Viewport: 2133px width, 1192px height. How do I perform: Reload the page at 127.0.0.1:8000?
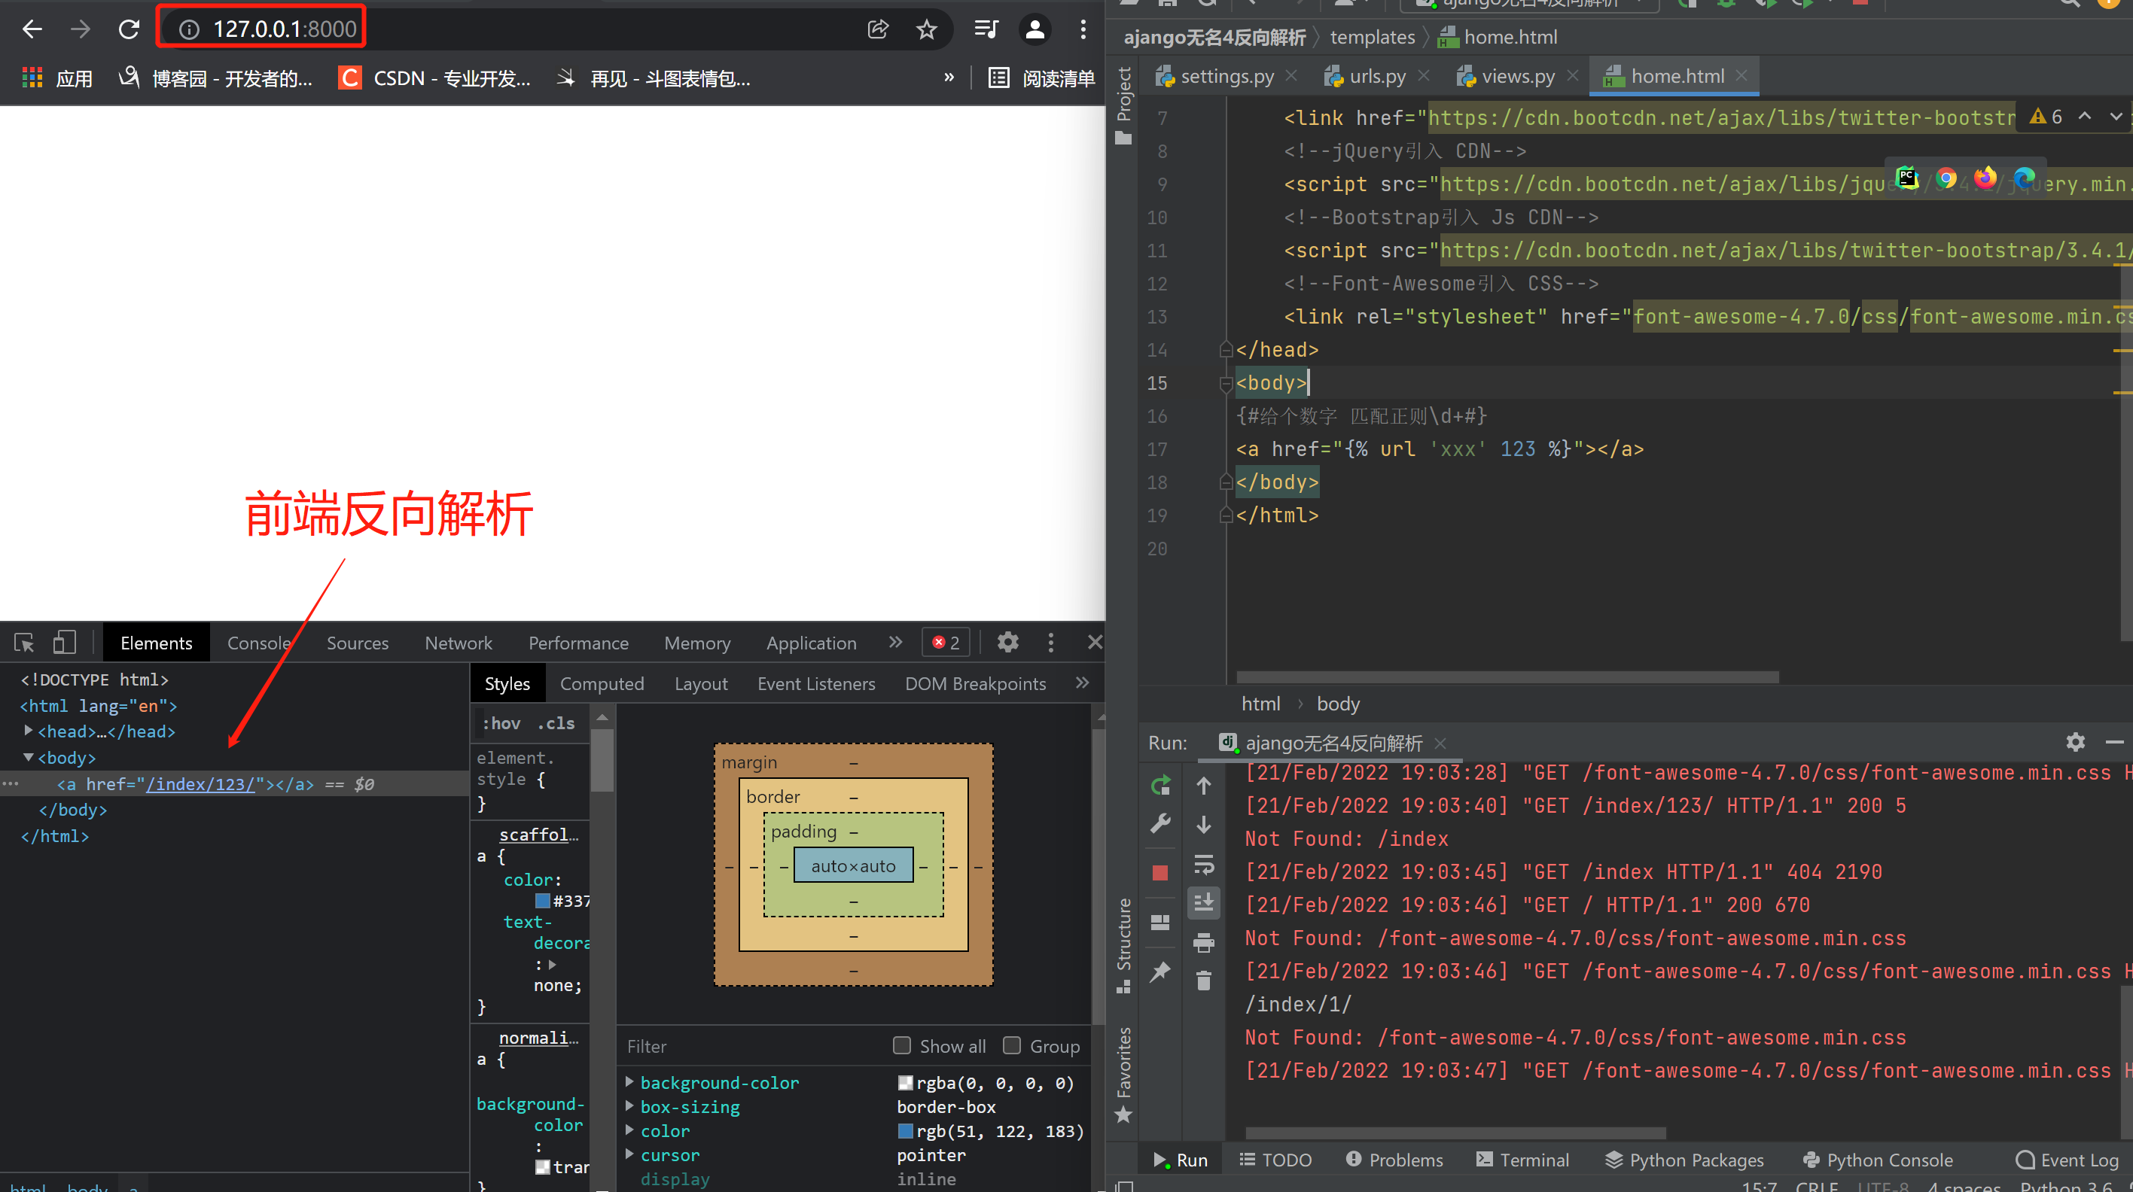click(x=128, y=30)
